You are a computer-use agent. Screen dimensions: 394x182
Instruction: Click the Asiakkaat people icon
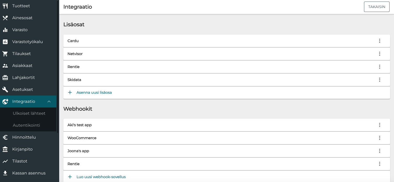5,66
